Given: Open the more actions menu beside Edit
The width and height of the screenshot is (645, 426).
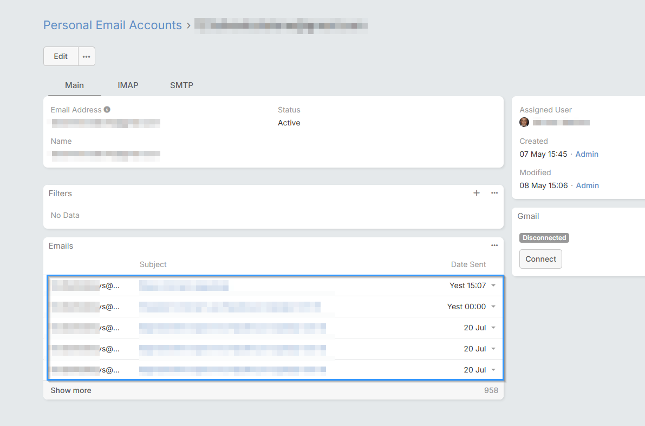Looking at the screenshot, I should [x=87, y=56].
